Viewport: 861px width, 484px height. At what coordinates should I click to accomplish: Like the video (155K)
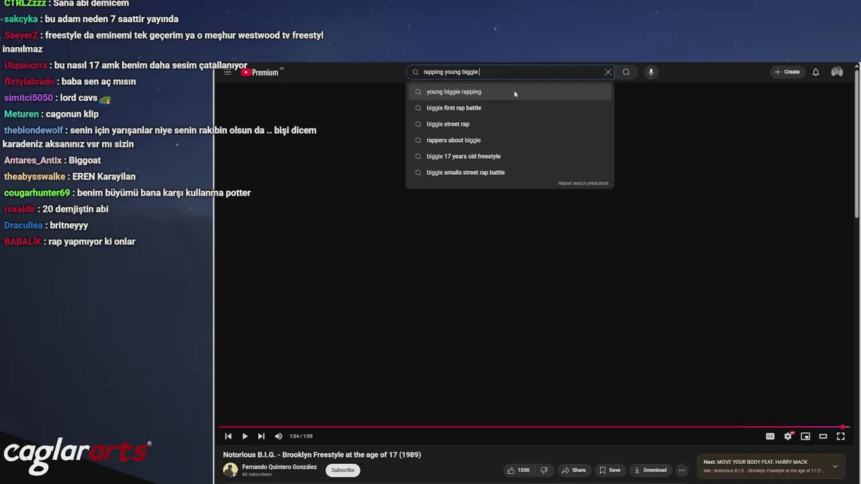(519, 470)
